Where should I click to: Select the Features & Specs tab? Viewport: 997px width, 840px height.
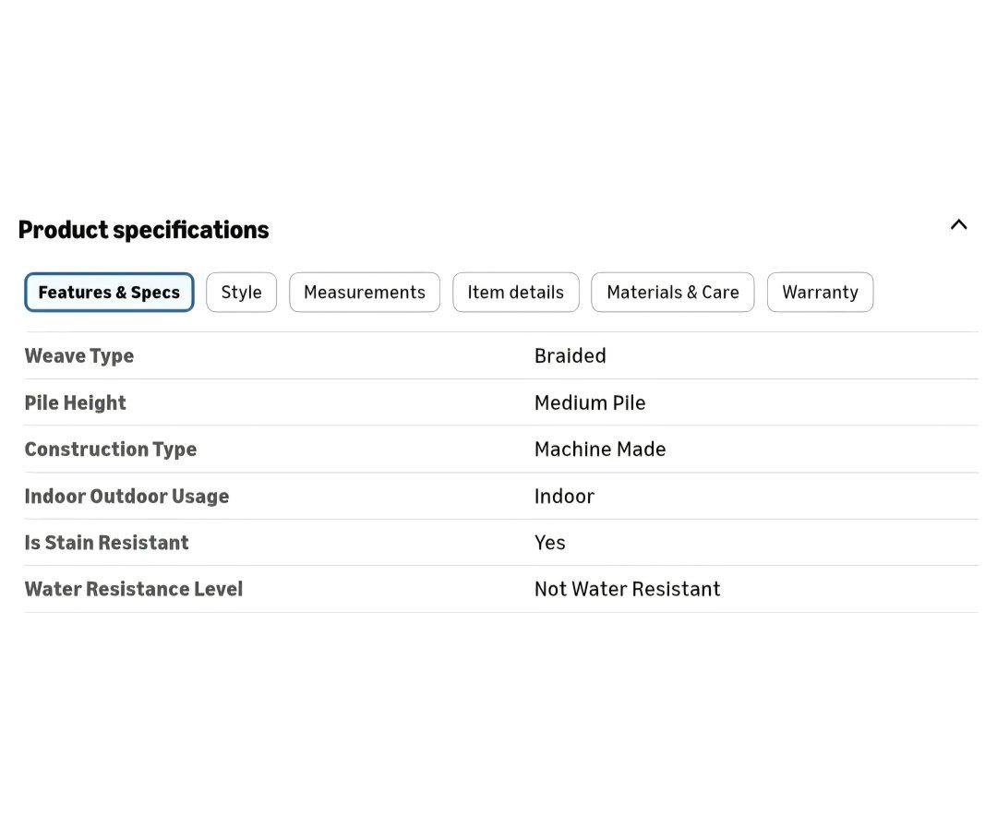(x=109, y=293)
